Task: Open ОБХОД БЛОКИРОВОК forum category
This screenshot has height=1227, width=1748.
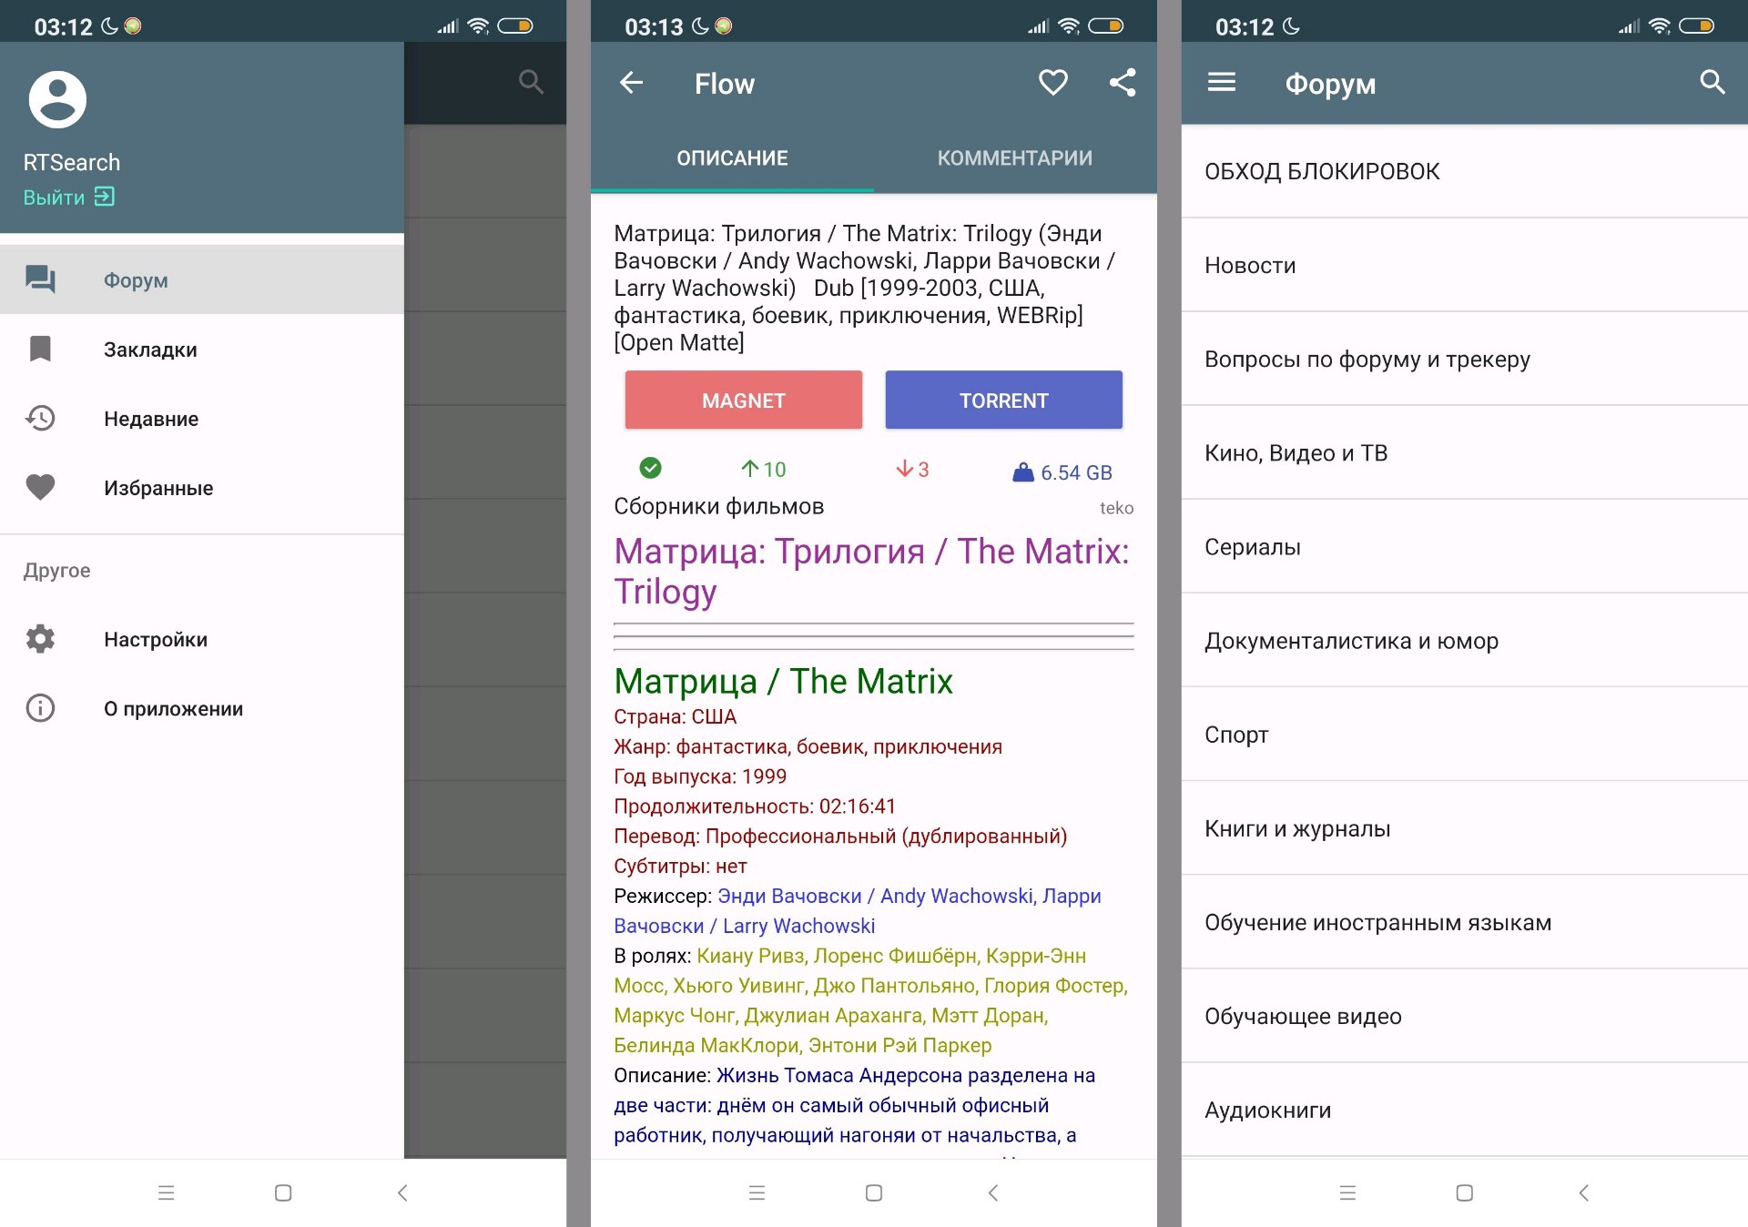Action: tap(1464, 171)
